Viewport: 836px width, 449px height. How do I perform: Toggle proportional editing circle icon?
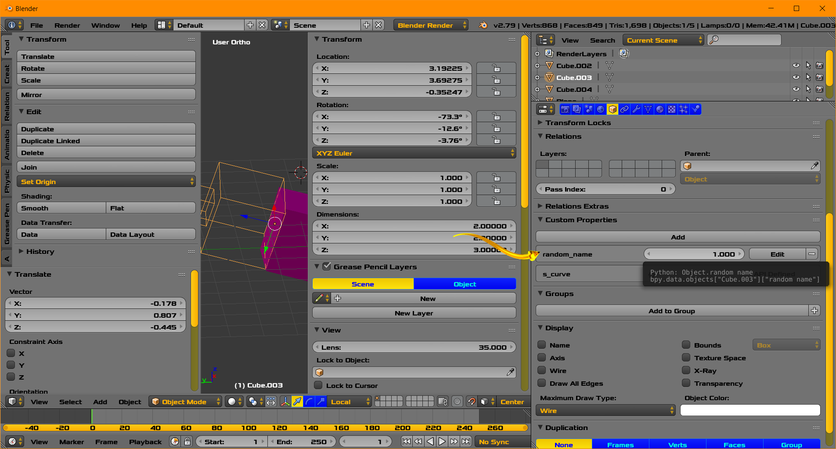(x=458, y=402)
